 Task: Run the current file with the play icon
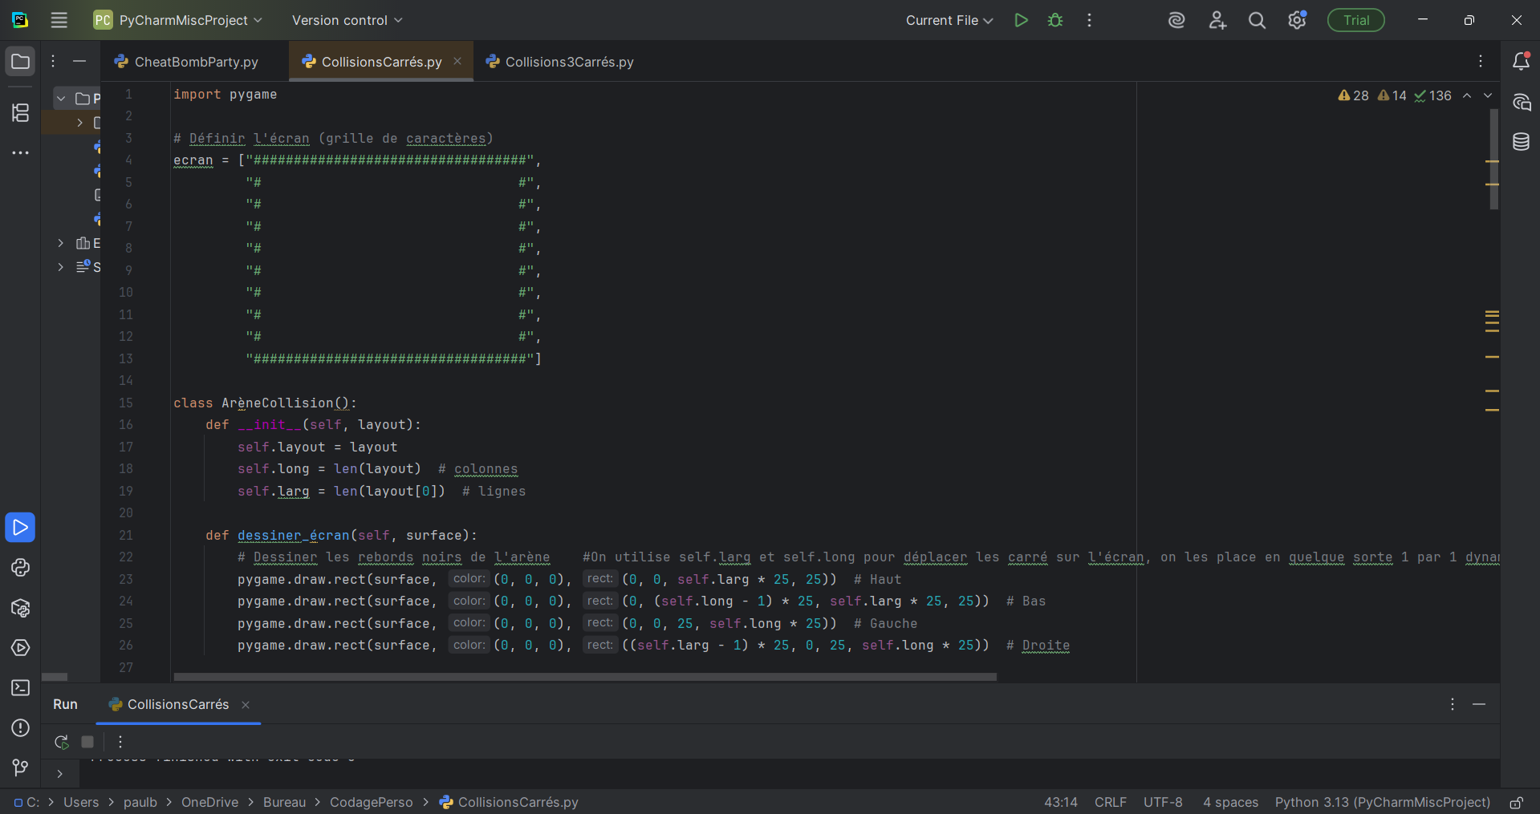tap(1021, 20)
